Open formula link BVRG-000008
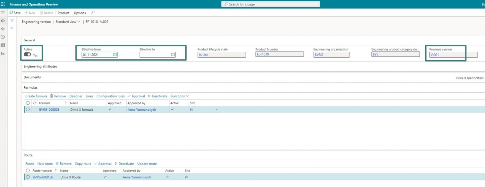Screen dimensions: 485x187 point(49,109)
